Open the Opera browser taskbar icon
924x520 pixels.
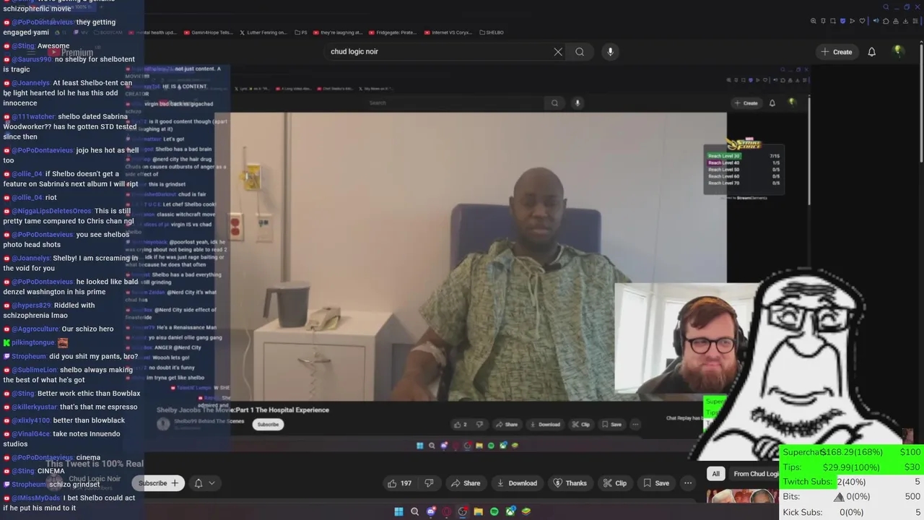(x=447, y=512)
